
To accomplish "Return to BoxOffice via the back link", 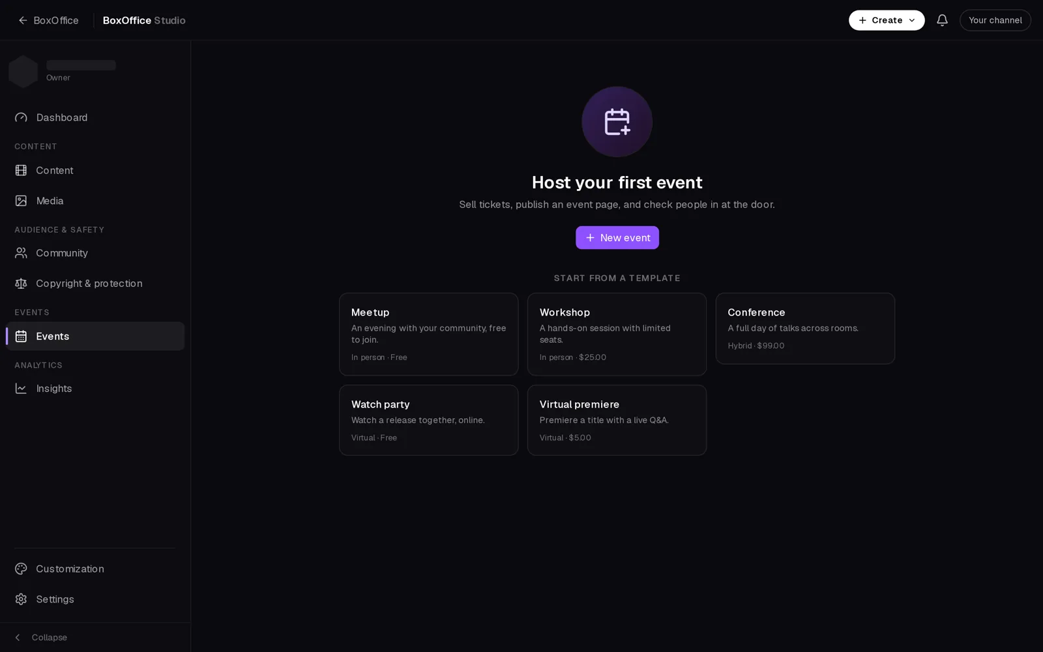I will click(x=48, y=20).
